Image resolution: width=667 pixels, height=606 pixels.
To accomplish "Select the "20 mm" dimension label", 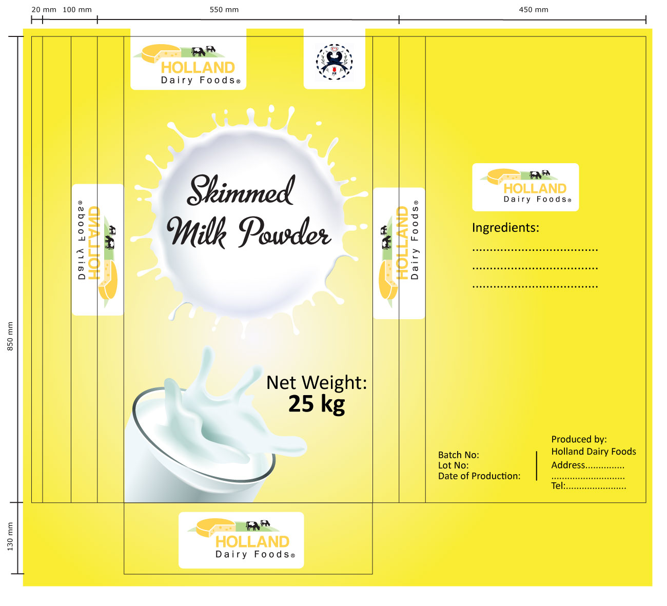I will (44, 10).
